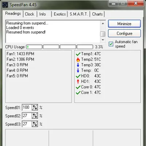The image size is (146, 146).
Task: Close the SpeedFan window
Action: pyautogui.click(x=136, y=3)
